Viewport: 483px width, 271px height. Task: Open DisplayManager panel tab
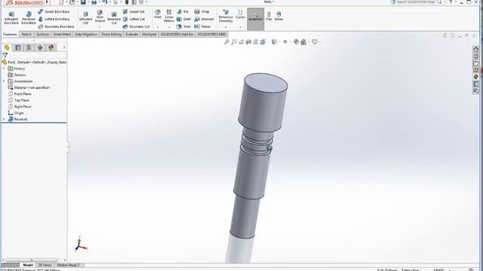click(x=51, y=47)
